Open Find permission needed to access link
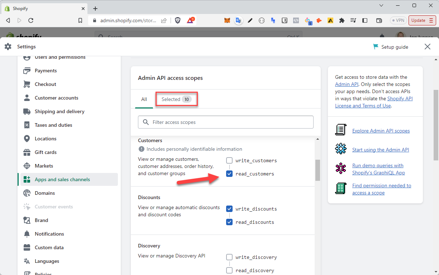 coord(382,189)
